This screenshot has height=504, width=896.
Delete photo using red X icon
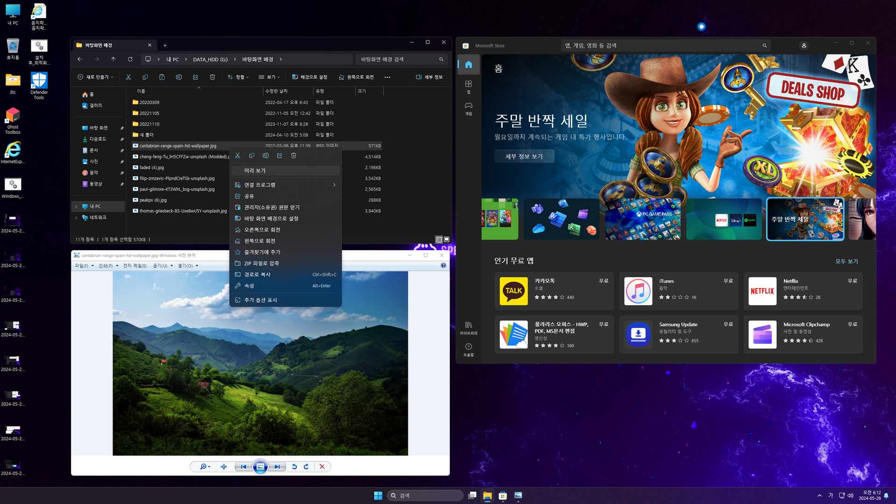click(322, 467)
